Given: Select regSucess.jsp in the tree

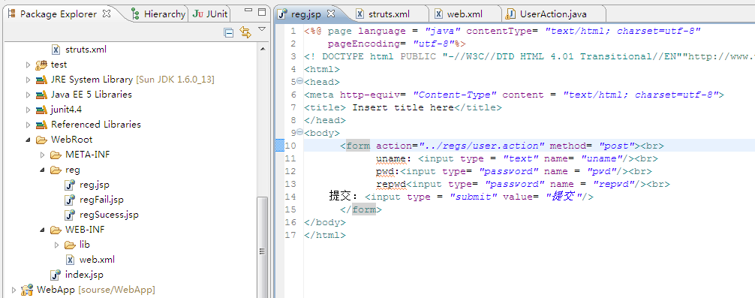Looking at the screenshot, I should [x=109, y=214].
